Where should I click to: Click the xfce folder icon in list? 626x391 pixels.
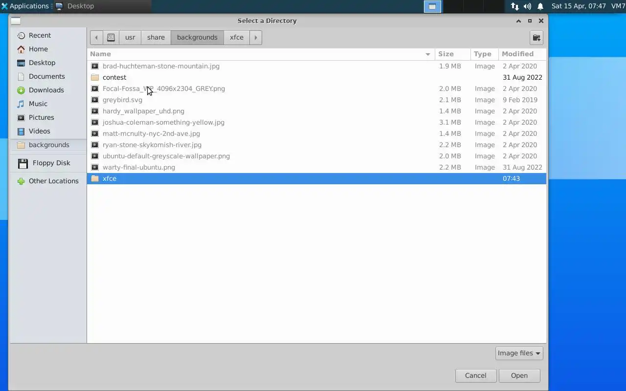pyautogui.click(x=95, y=178)
